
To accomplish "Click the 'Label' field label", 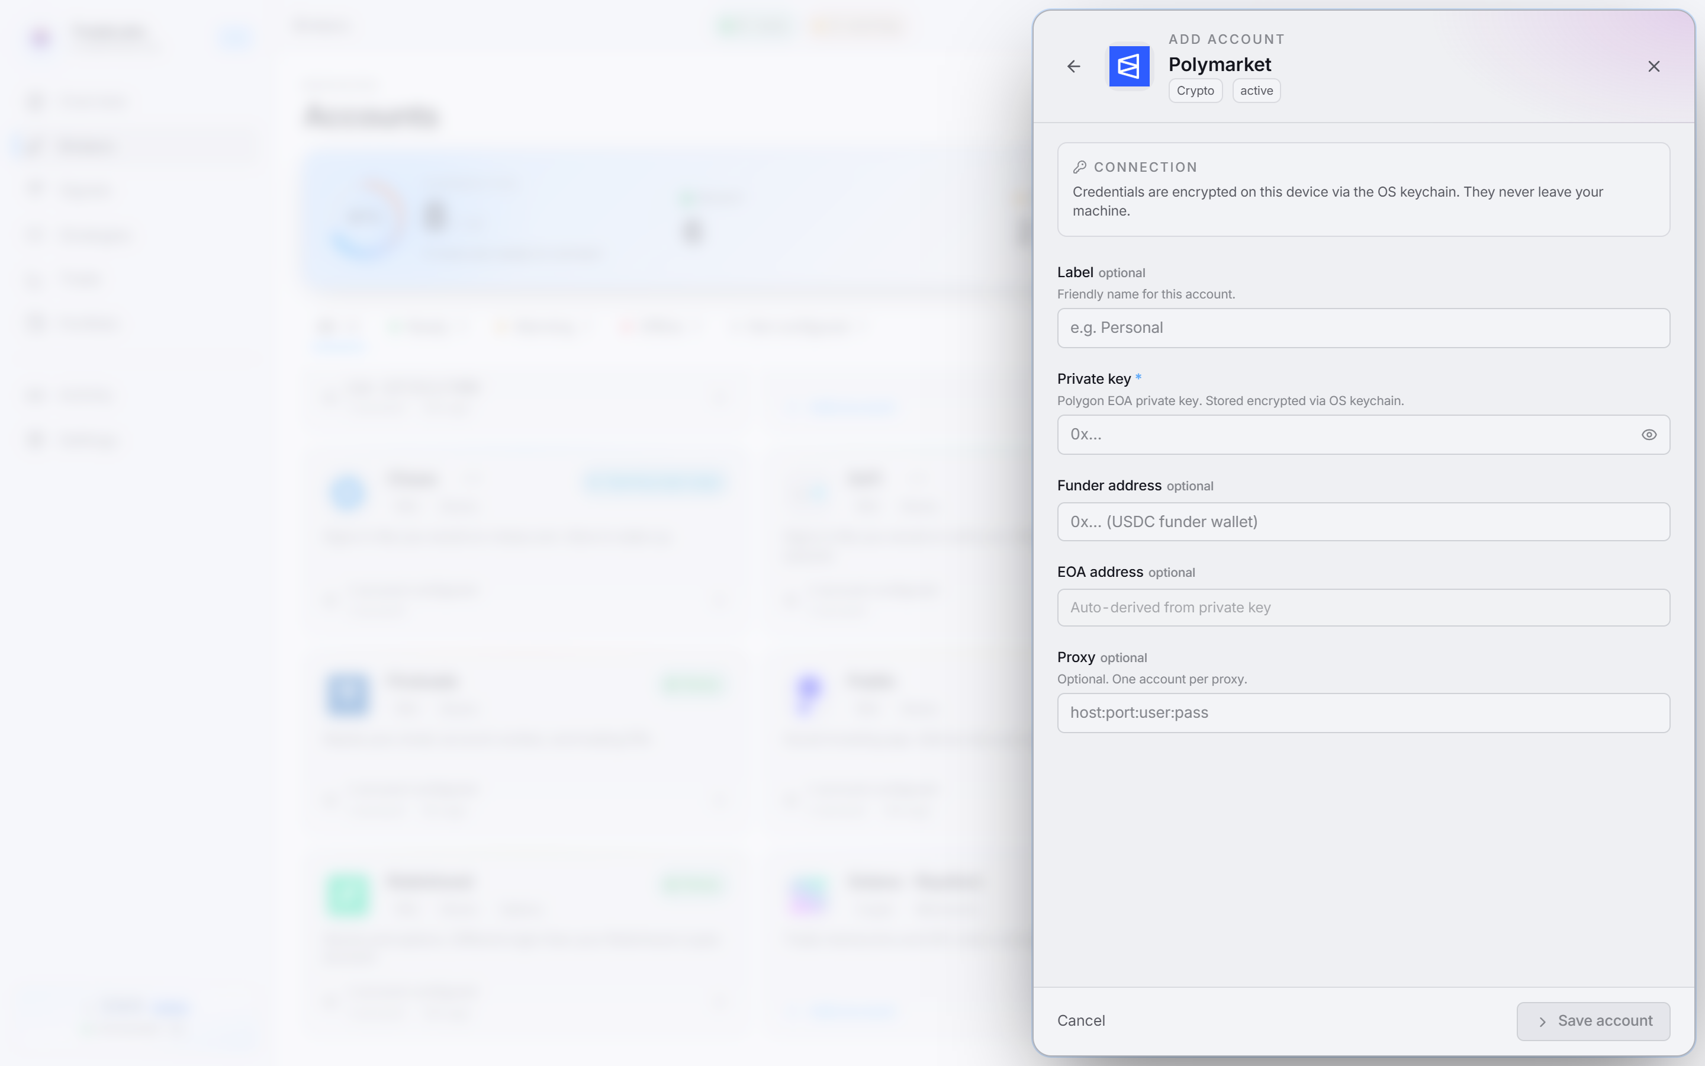I will pos(1075,272).
